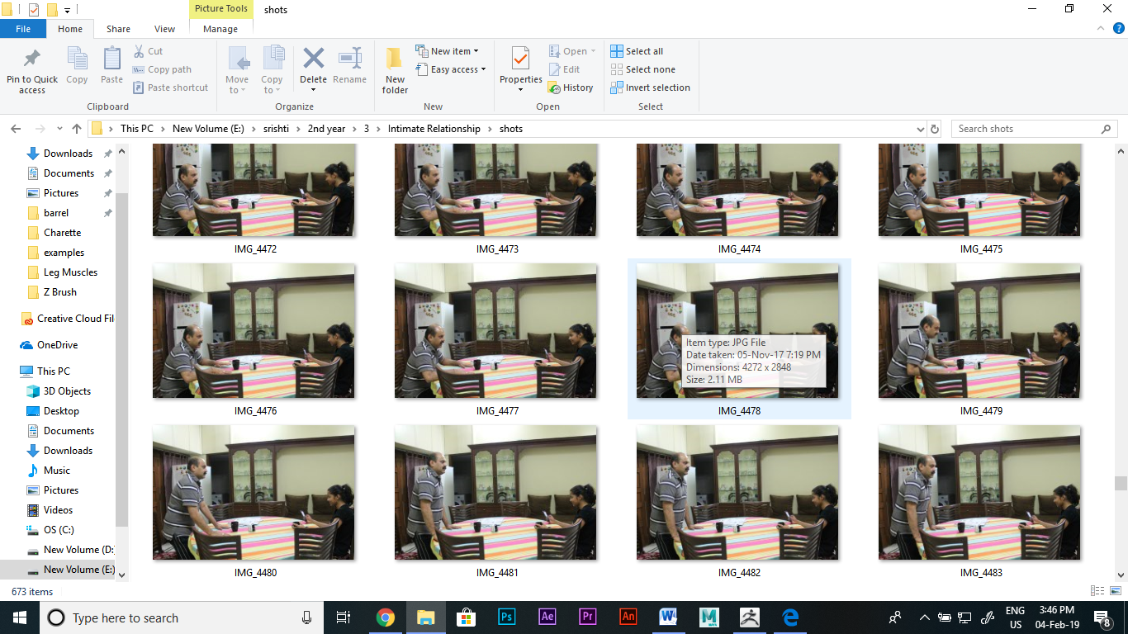The image size is (1128, 634).
Task: Click Paste shortcut in ribbon
Action: pos(170,88)
